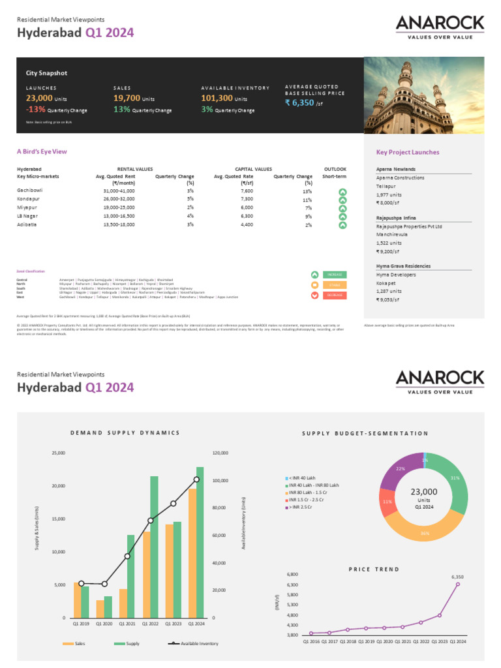This screenshot has width=501, height=668.
Task: Click the LB Nagar outlook up-arrow icon
Action: [x=342, y=217]
